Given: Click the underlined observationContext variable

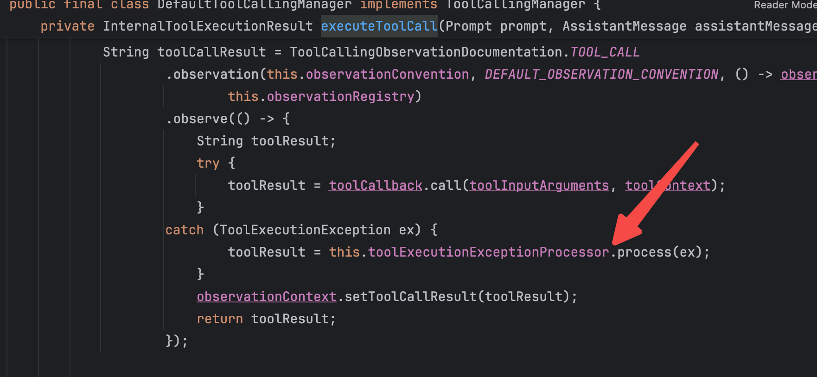Looking at the screenshot, I should click(x=266, y=296).
